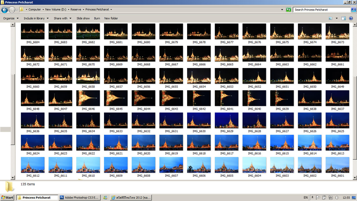Show hidden tray icons arrow

click(313, 198)
